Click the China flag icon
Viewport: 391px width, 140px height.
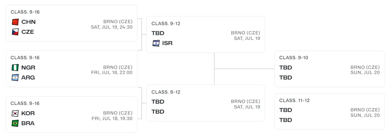(15, 22)
